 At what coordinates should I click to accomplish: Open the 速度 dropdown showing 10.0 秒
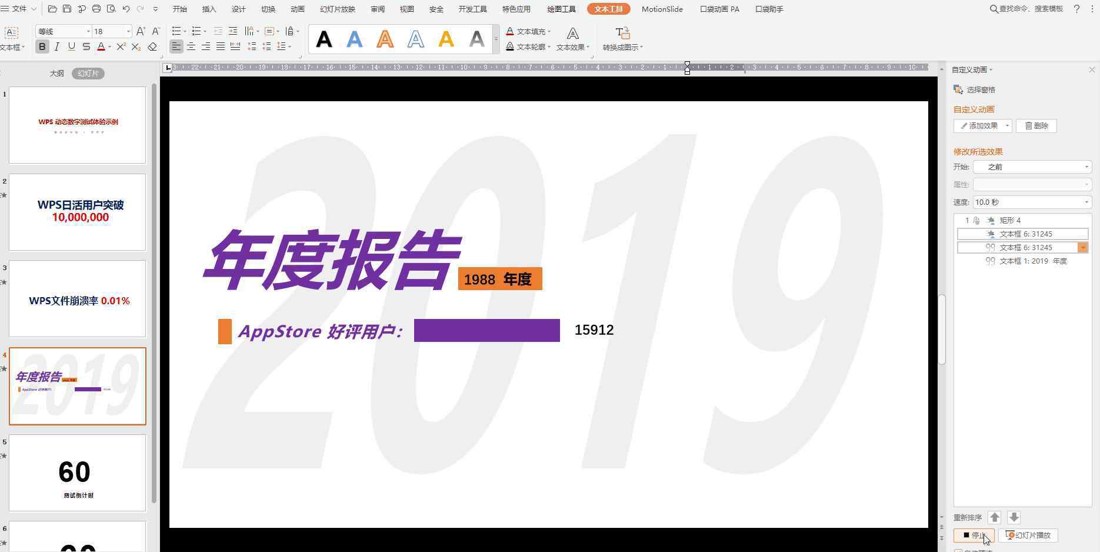click(1032, 202)
